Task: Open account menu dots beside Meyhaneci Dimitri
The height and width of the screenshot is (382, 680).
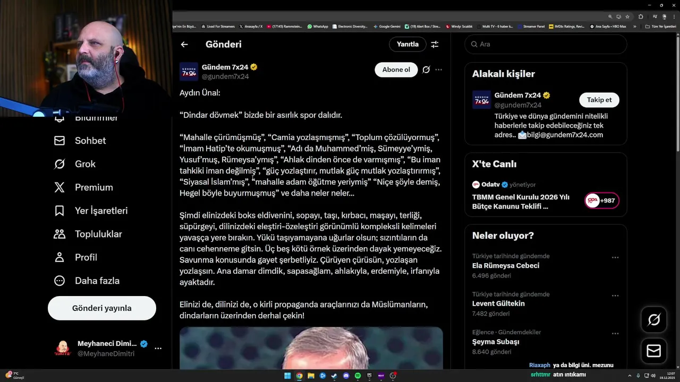Action: click(x=158, y=349)
